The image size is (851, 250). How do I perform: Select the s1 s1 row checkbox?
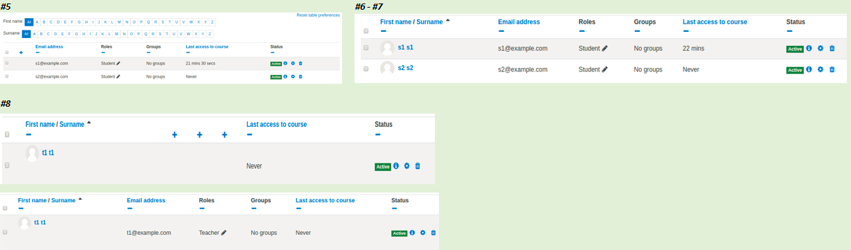click(366, 48)
